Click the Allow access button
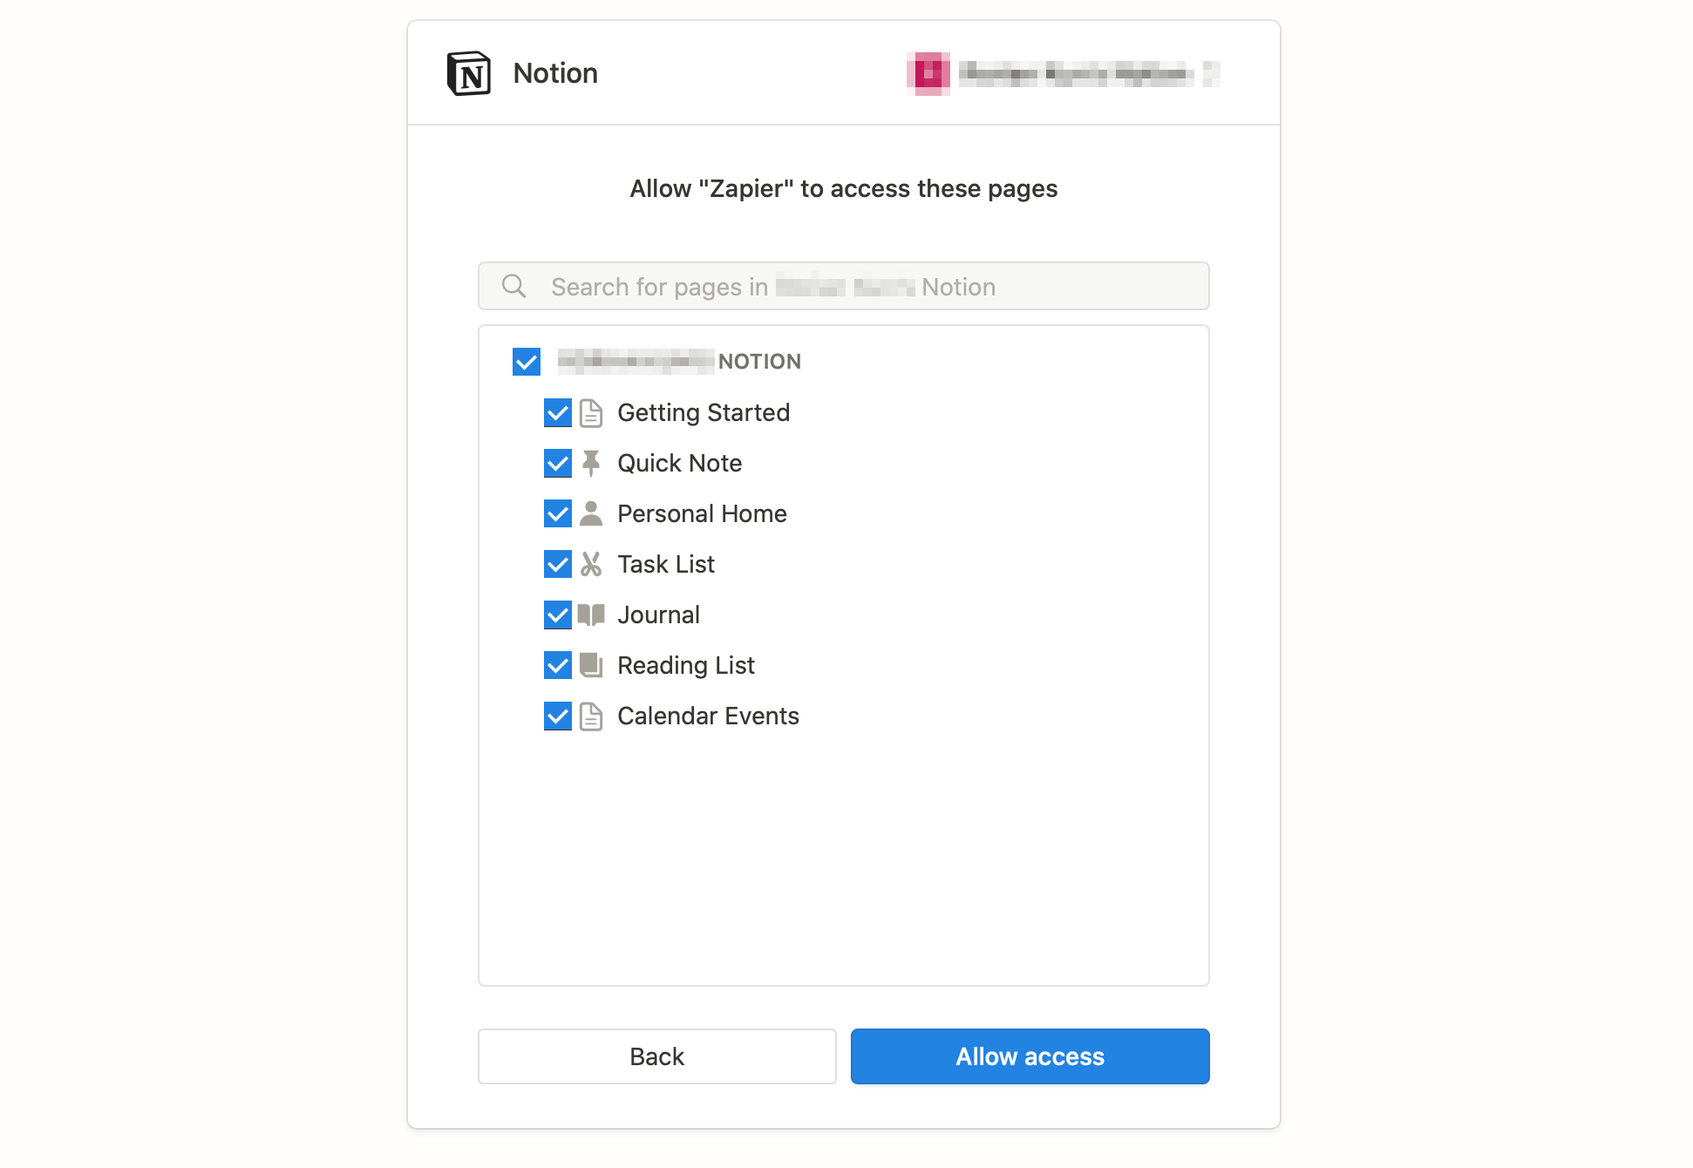 click(x=1030, y=1056)
